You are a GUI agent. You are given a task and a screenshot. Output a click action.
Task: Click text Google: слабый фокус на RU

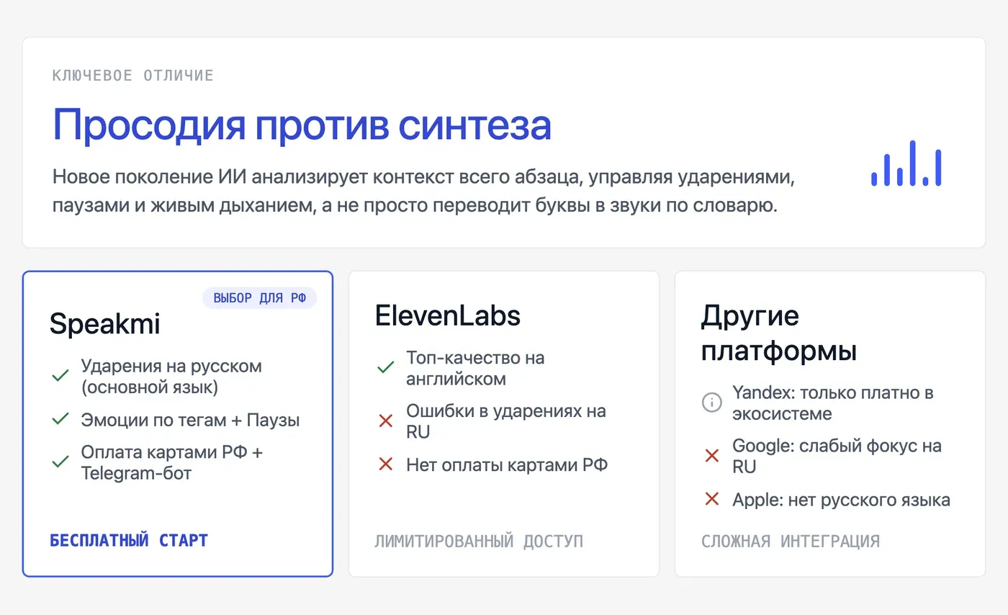(837, 456)
